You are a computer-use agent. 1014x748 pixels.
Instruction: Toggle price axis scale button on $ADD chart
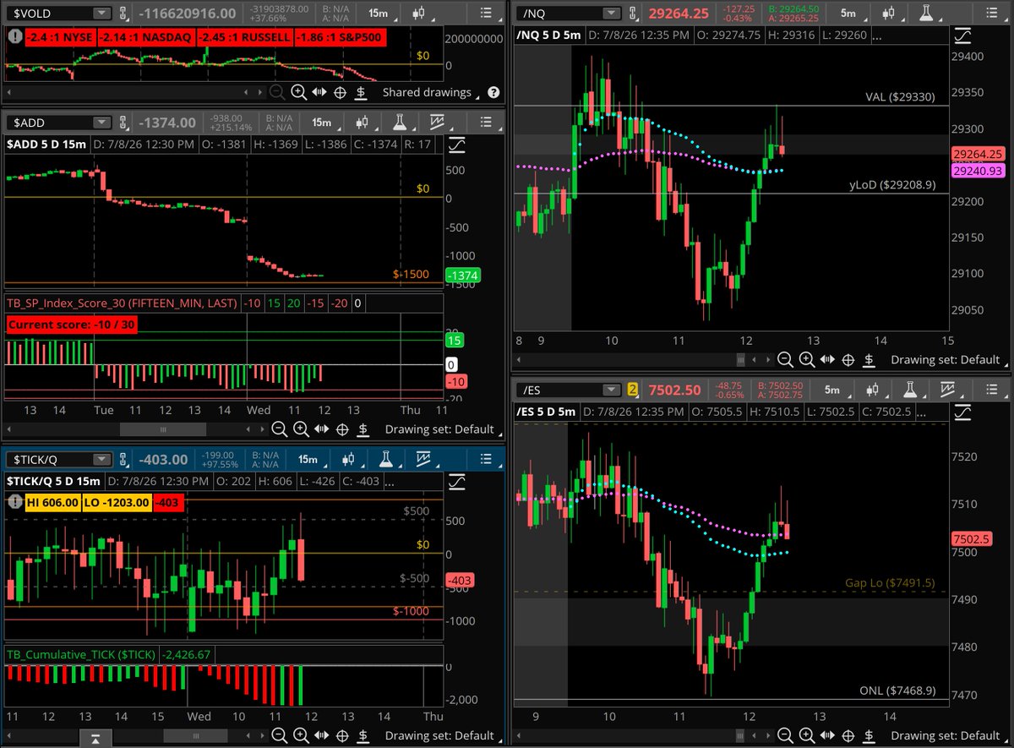point(456,145)
